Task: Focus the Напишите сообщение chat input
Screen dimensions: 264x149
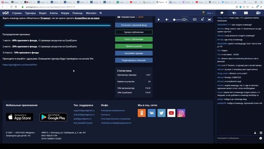Action: 238,138
